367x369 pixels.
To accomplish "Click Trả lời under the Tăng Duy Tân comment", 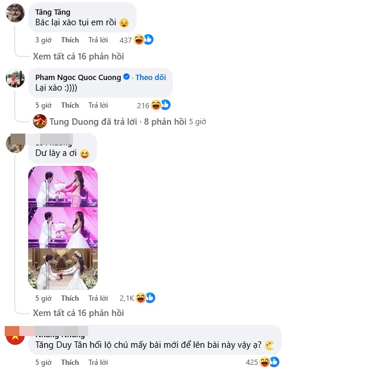I will tap(98, 363).
